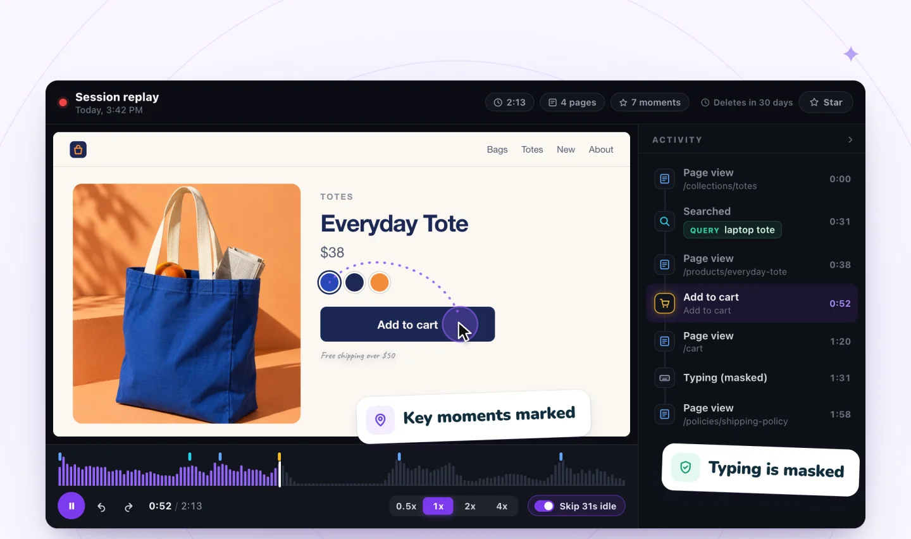911x539 pixels.
Task: Pause the session replay playback
Action: coord(71,506)
